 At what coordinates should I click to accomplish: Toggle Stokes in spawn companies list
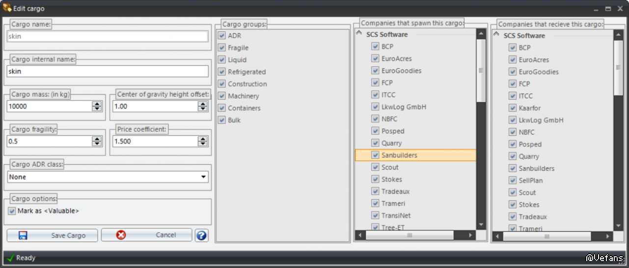click(375, 179)
